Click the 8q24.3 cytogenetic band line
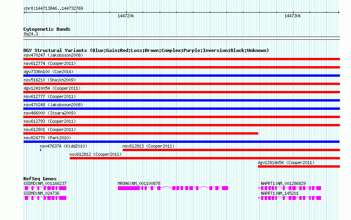The height and width of the screenshot is (220, 351). coord(181,38)
